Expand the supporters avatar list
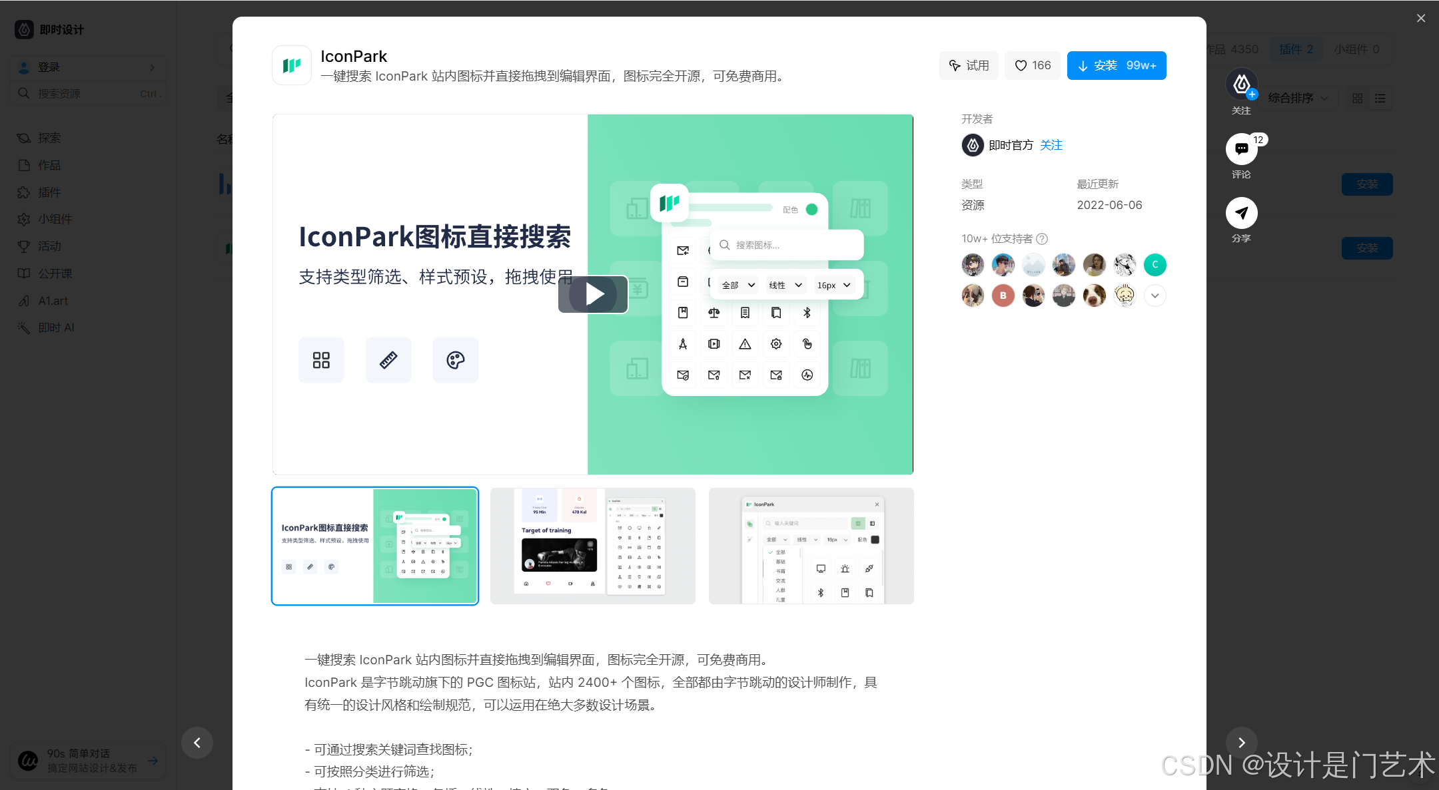1439x790 pixels. (x=1155, y=296)
